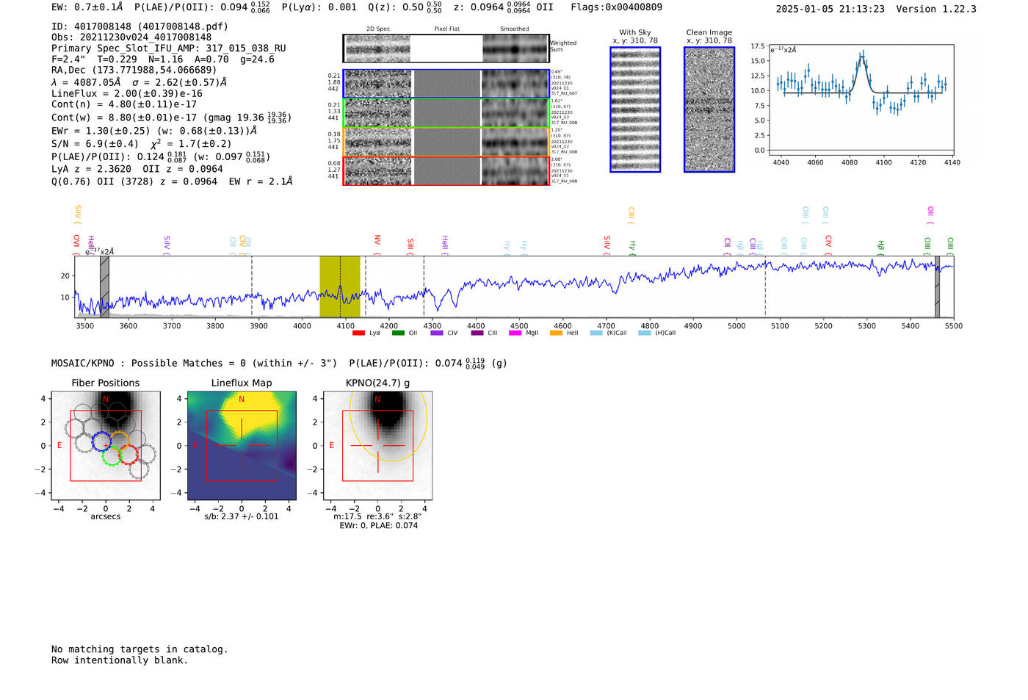
Task: Click the ID: 4017008148 (4017008148.pdf) line
Action: [x=140, y=26]
